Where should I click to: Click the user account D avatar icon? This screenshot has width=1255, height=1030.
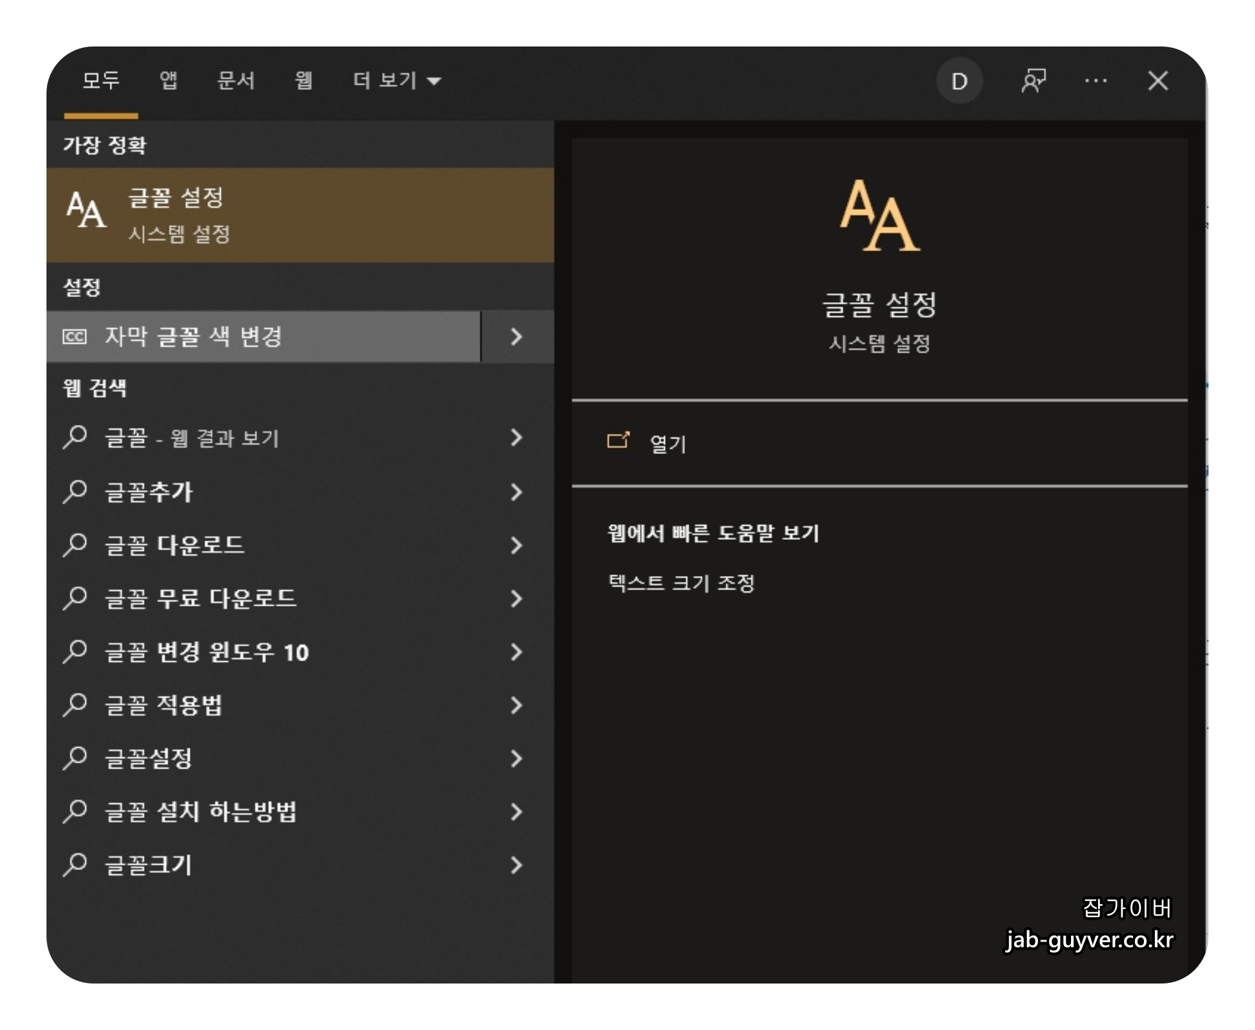click(959, 81)
